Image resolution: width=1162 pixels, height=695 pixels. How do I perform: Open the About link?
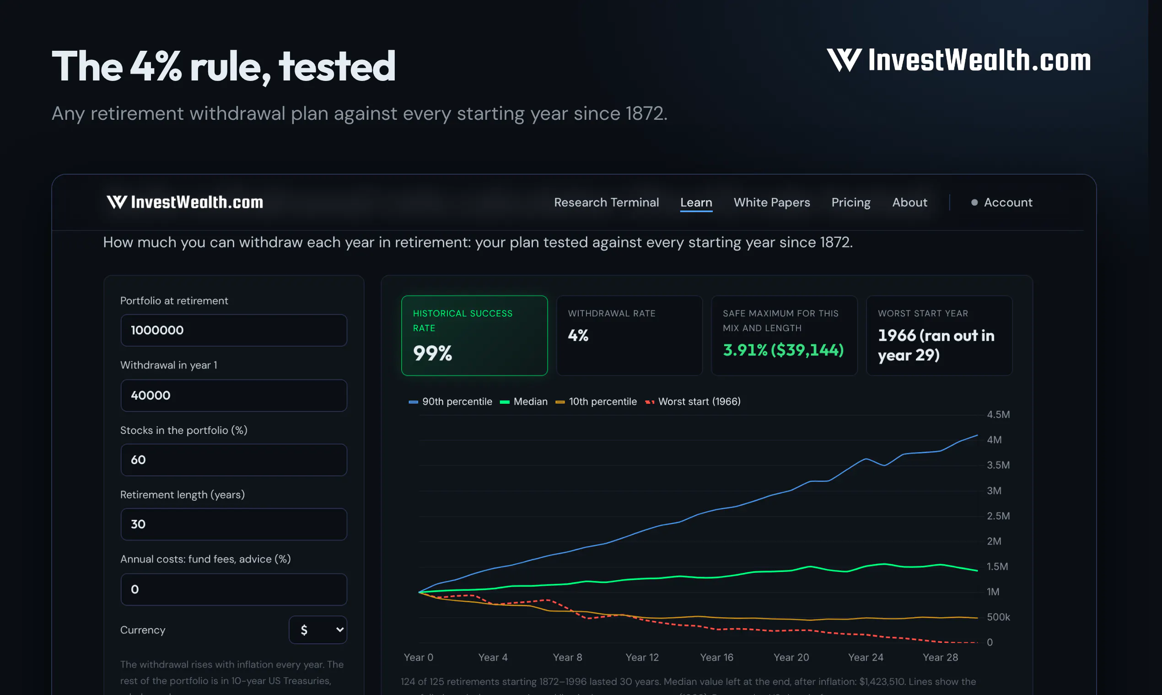[909, 202]
